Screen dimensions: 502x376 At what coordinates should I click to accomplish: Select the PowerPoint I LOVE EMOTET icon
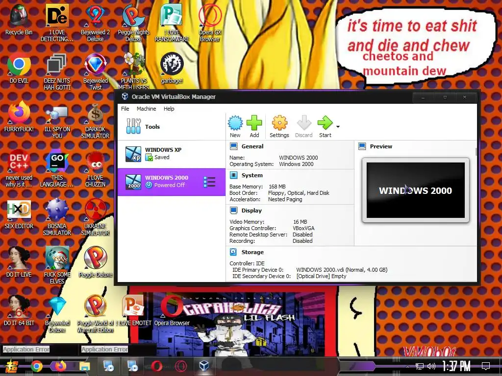[x=133, y=310]
